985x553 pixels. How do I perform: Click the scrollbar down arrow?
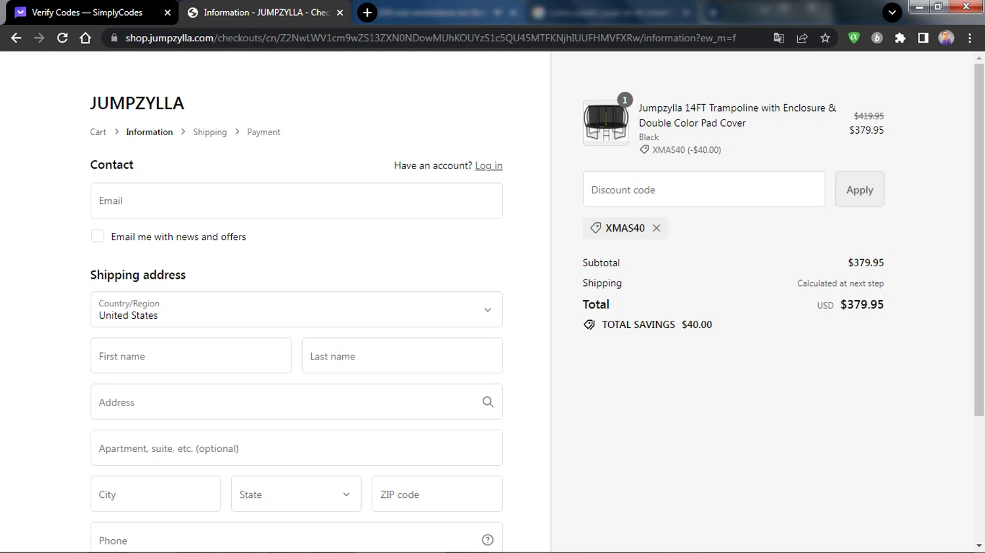point(979,546)
